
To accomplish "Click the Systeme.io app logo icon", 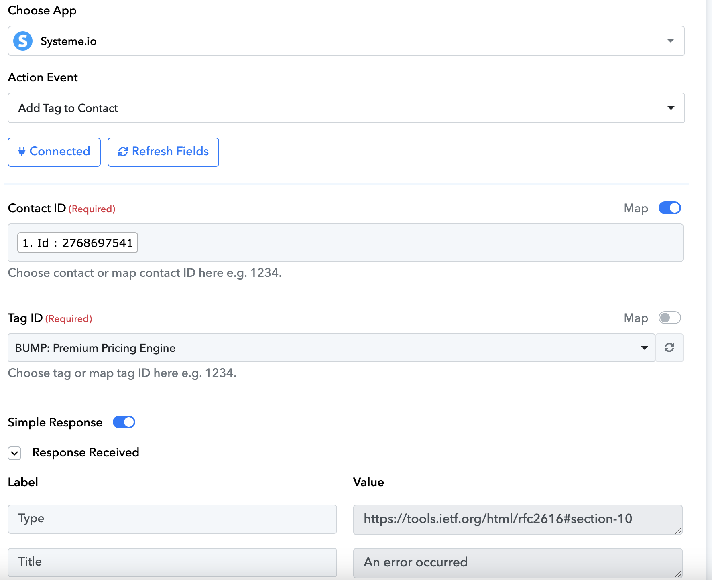I will (x=23, y=41).
